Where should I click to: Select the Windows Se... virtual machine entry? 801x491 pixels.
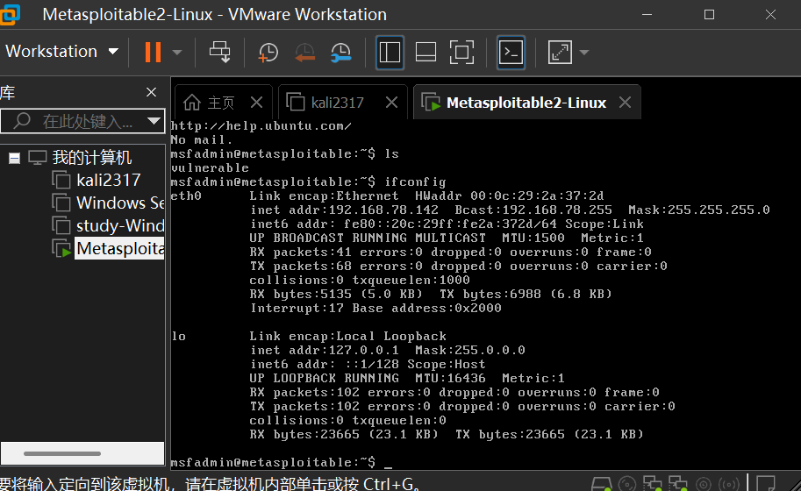pos(120,203)
